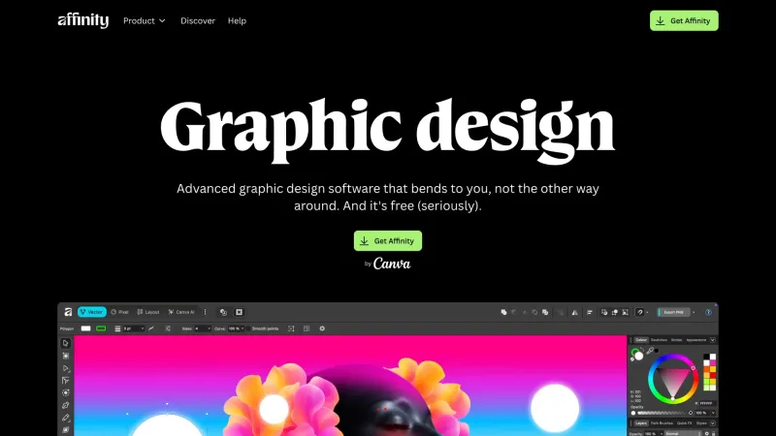The width and height of the screenshot is (776, 436).
Task: Pick the black swatch in Colour panel
Action: 706,357
